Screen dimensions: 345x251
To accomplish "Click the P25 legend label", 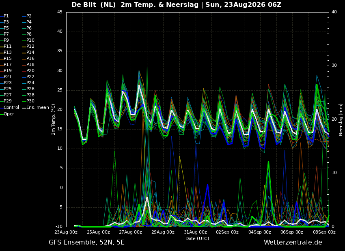I will point(7,89).
